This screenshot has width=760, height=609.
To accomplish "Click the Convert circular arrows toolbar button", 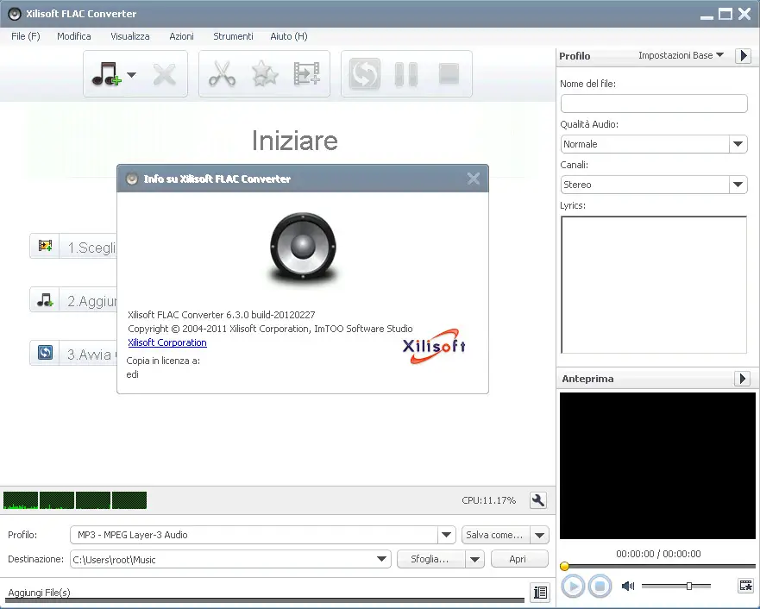I will pos(365,74).
